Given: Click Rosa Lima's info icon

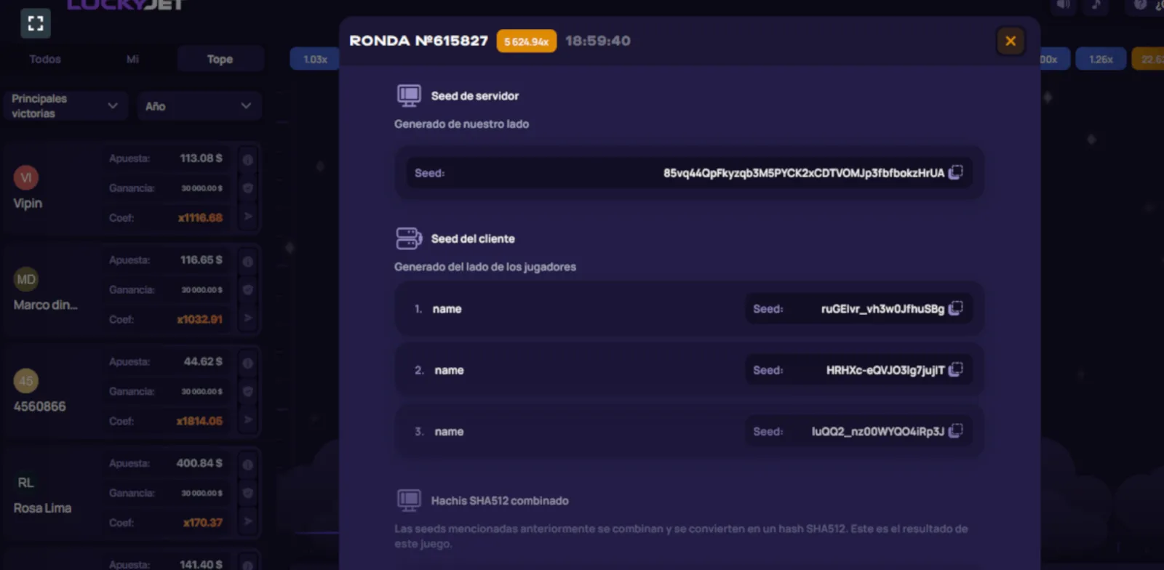Looking at the screenshot, I should coord(247,465).
